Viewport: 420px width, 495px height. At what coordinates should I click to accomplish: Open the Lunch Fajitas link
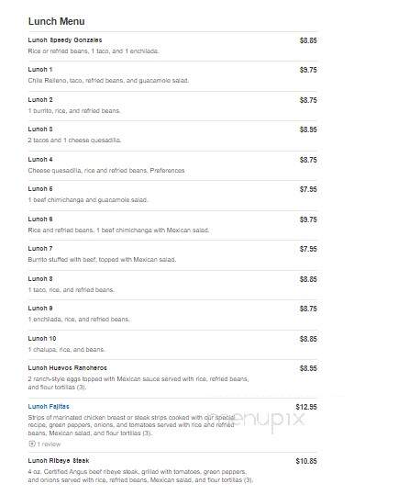[x=49, y=406]
